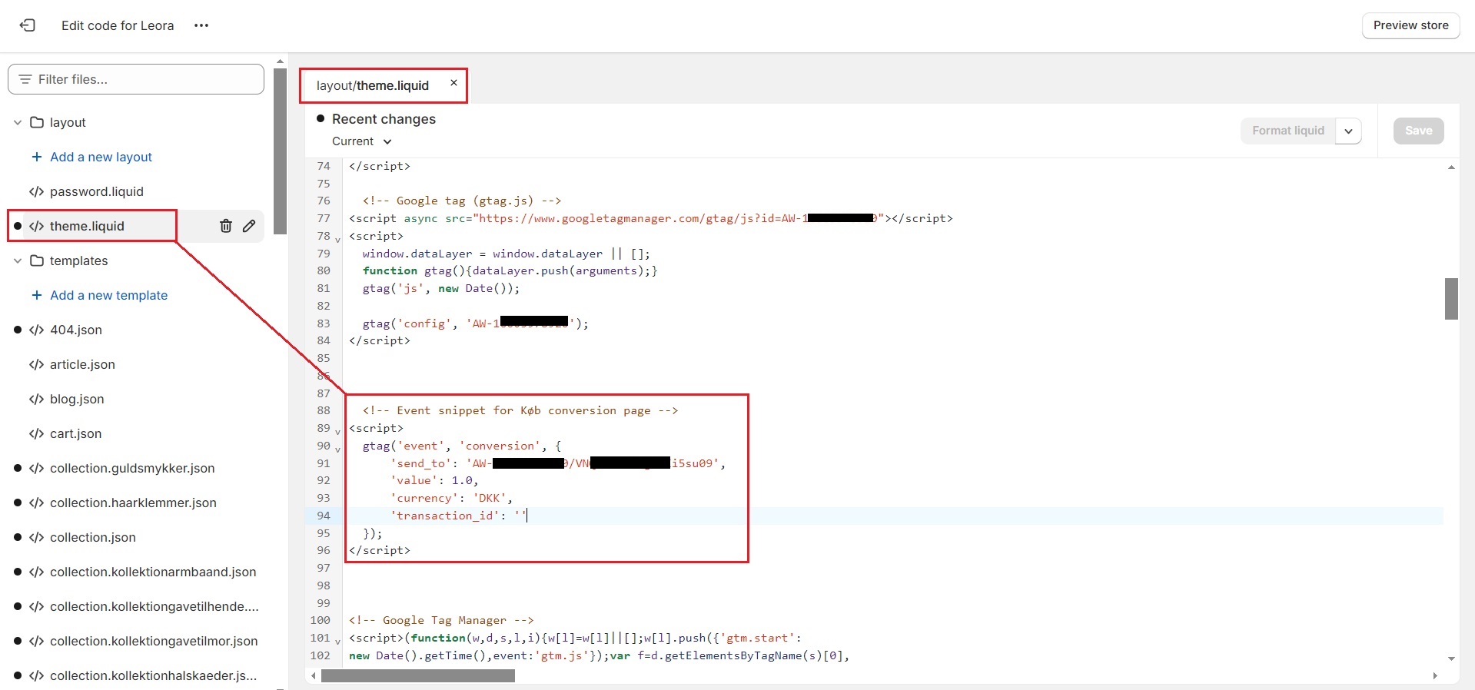Open 404.json template file
This screenshot has width=1475, height=690.
(x=75, y=330)
